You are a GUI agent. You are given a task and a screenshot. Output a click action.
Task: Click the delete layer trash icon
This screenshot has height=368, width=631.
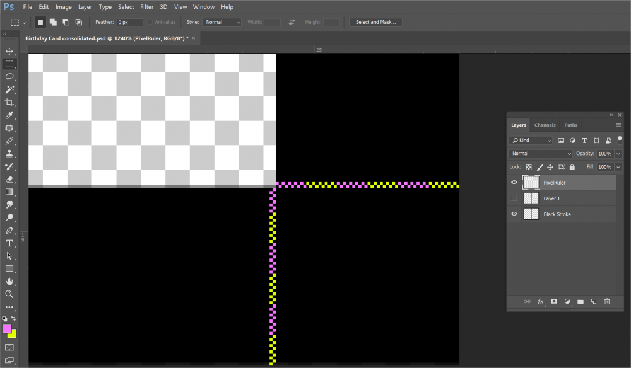point(607,302)
